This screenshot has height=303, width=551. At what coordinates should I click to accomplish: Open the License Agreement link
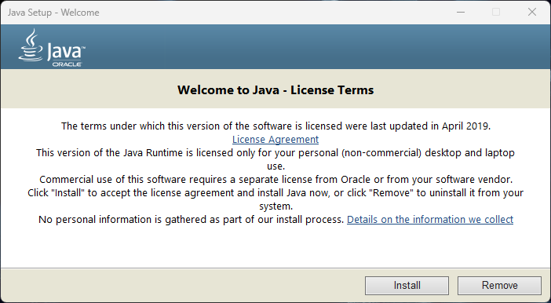coord(275,140)
